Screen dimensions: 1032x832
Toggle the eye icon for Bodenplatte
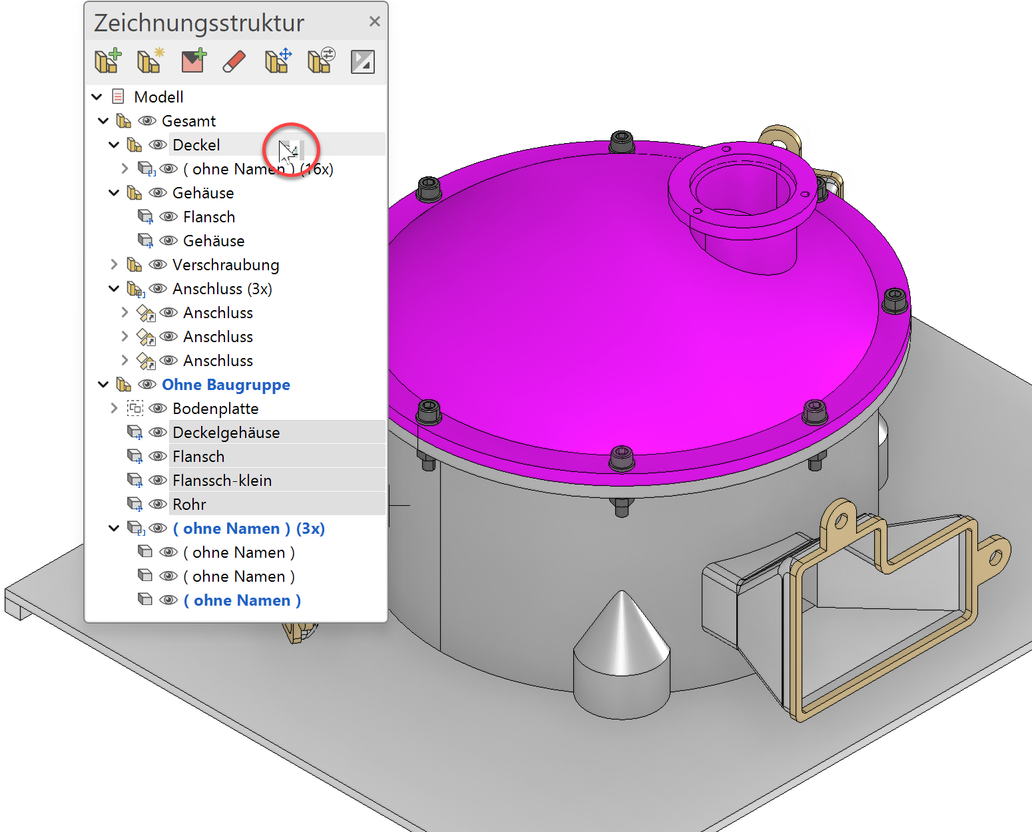(x=158, y=409)
